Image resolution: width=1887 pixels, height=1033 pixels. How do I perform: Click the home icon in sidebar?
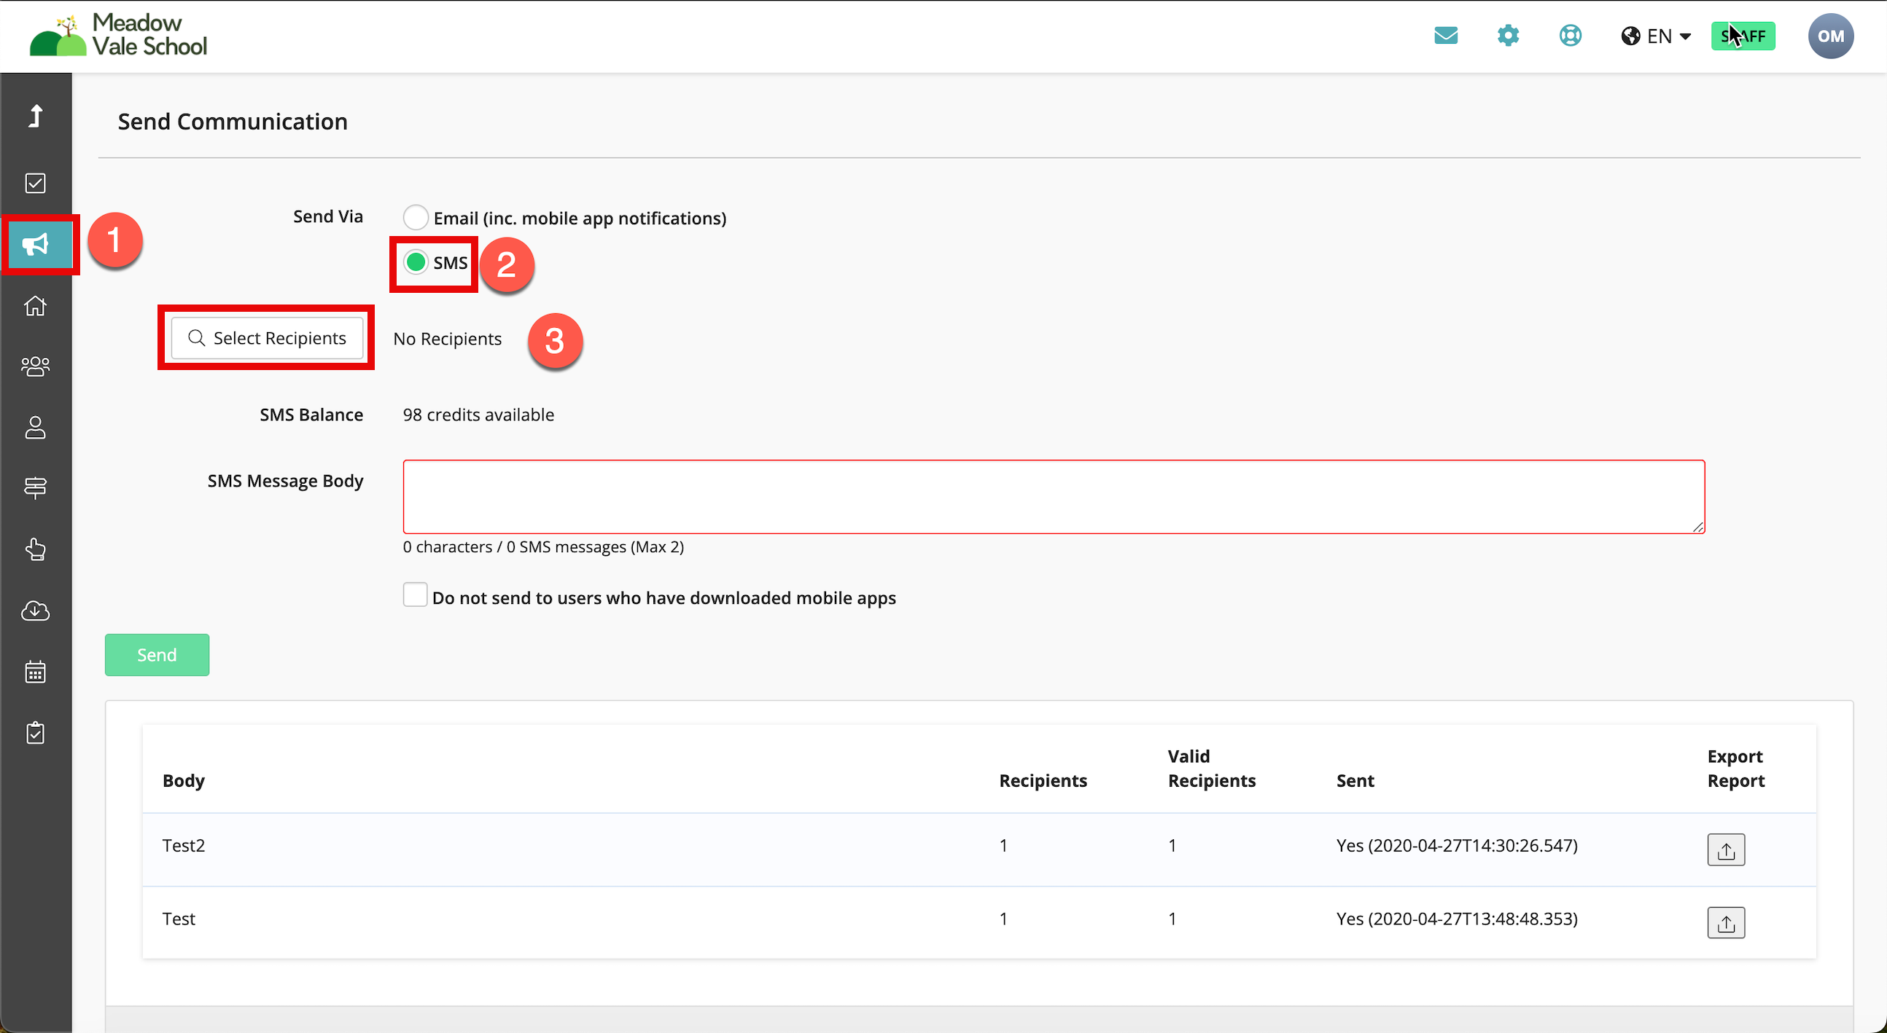click(35, 305)
